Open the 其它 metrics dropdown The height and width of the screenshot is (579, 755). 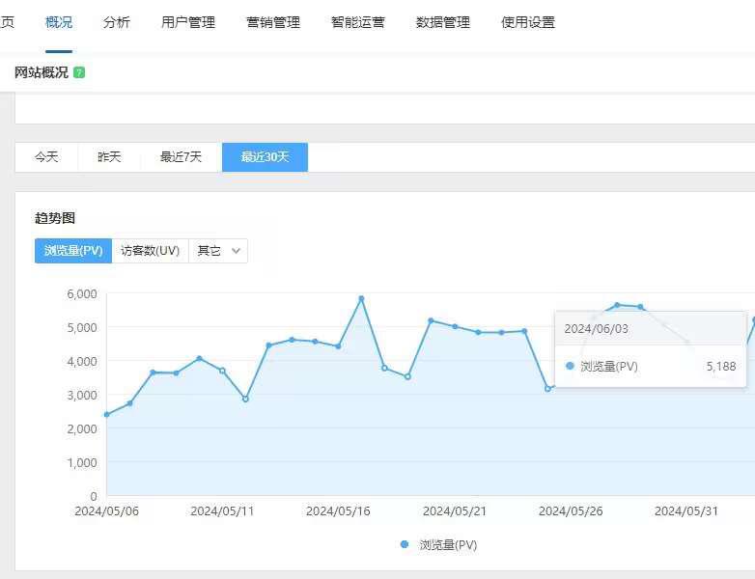[x=218, y=251]
